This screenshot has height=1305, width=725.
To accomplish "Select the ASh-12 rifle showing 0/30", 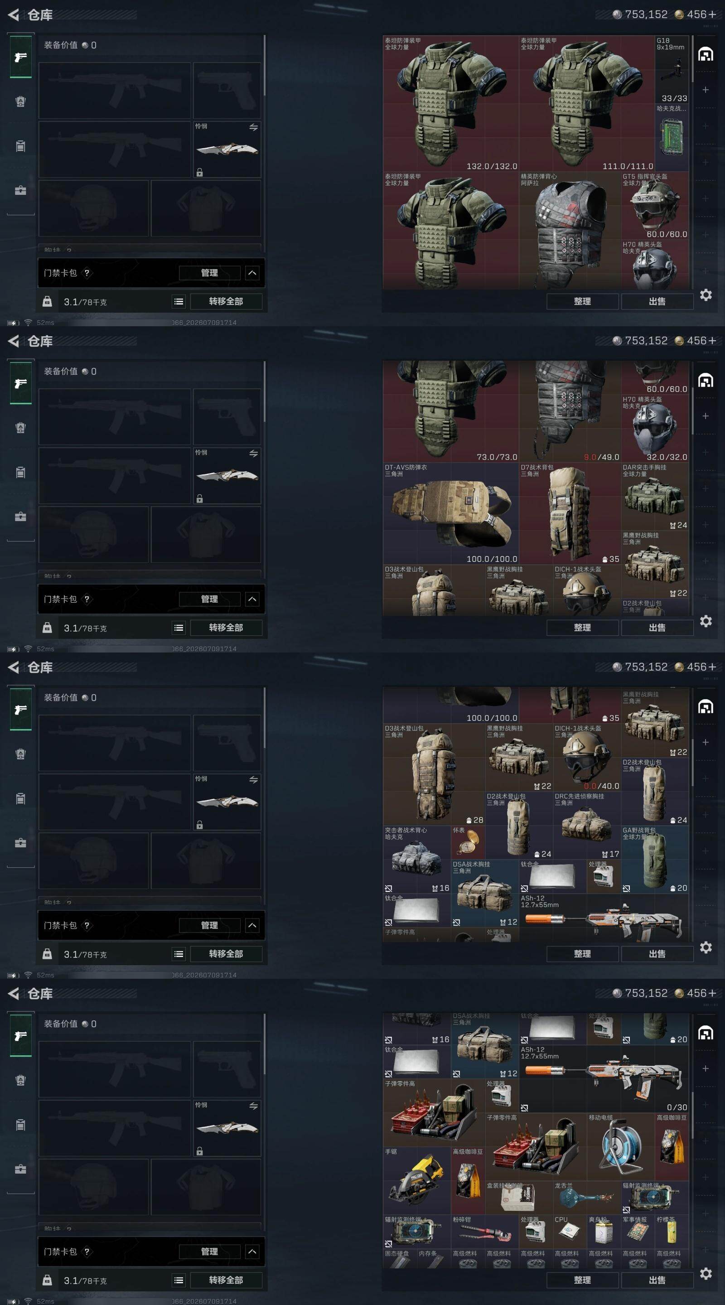I will 604,1078.
